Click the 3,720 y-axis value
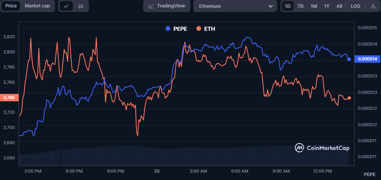381x180 pixels. pos(9,112)
